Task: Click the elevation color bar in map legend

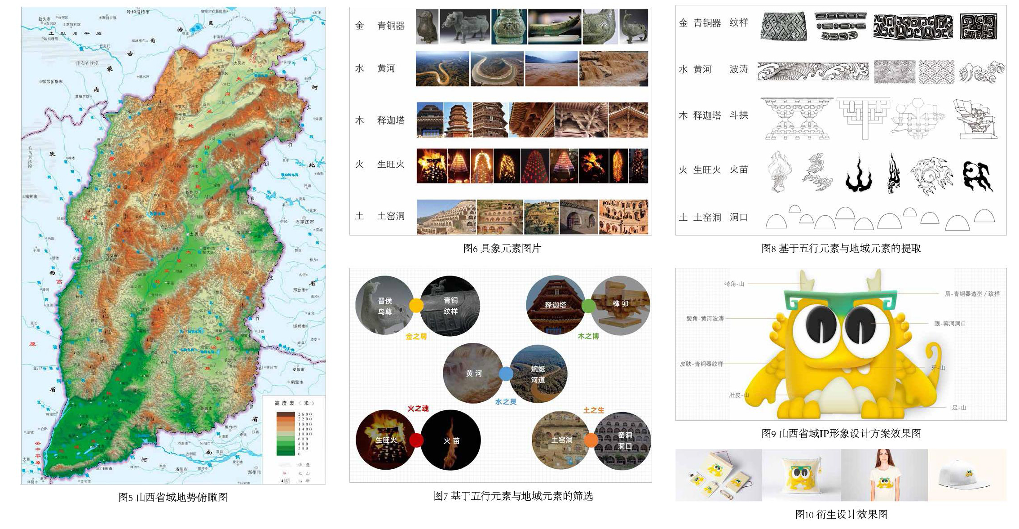Action: click(285, 433)
